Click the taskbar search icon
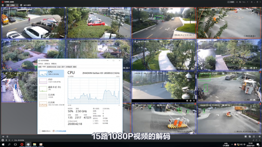The width and height of the screenshot is (262, 147). coord(9,144)
